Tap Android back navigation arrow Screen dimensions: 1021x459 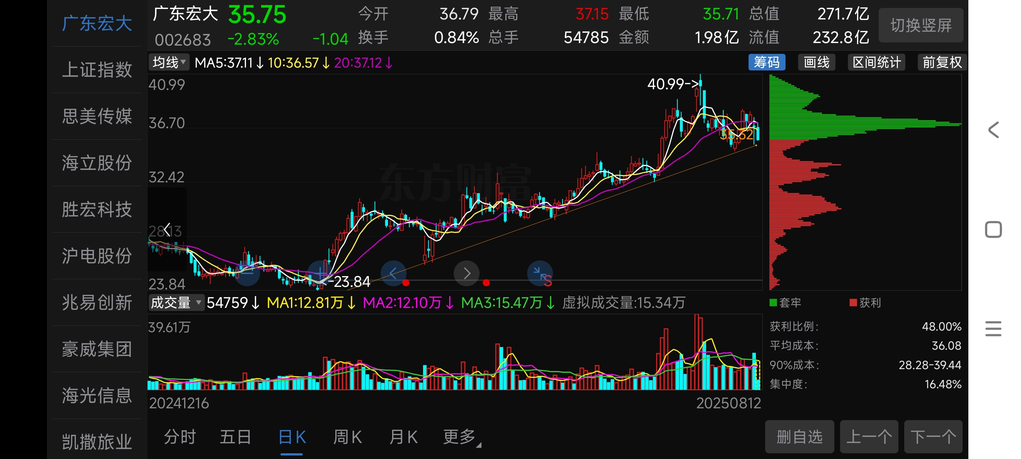[993, 130]
